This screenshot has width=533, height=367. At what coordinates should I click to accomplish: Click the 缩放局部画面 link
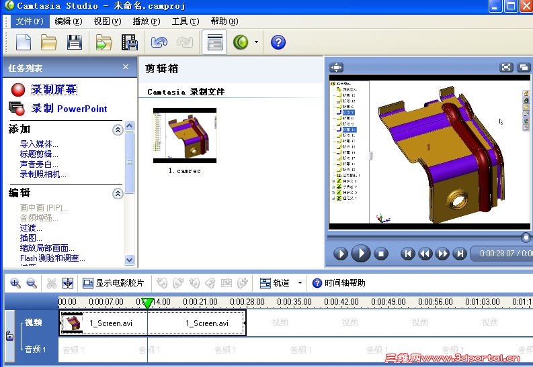[x=47, y=248]
